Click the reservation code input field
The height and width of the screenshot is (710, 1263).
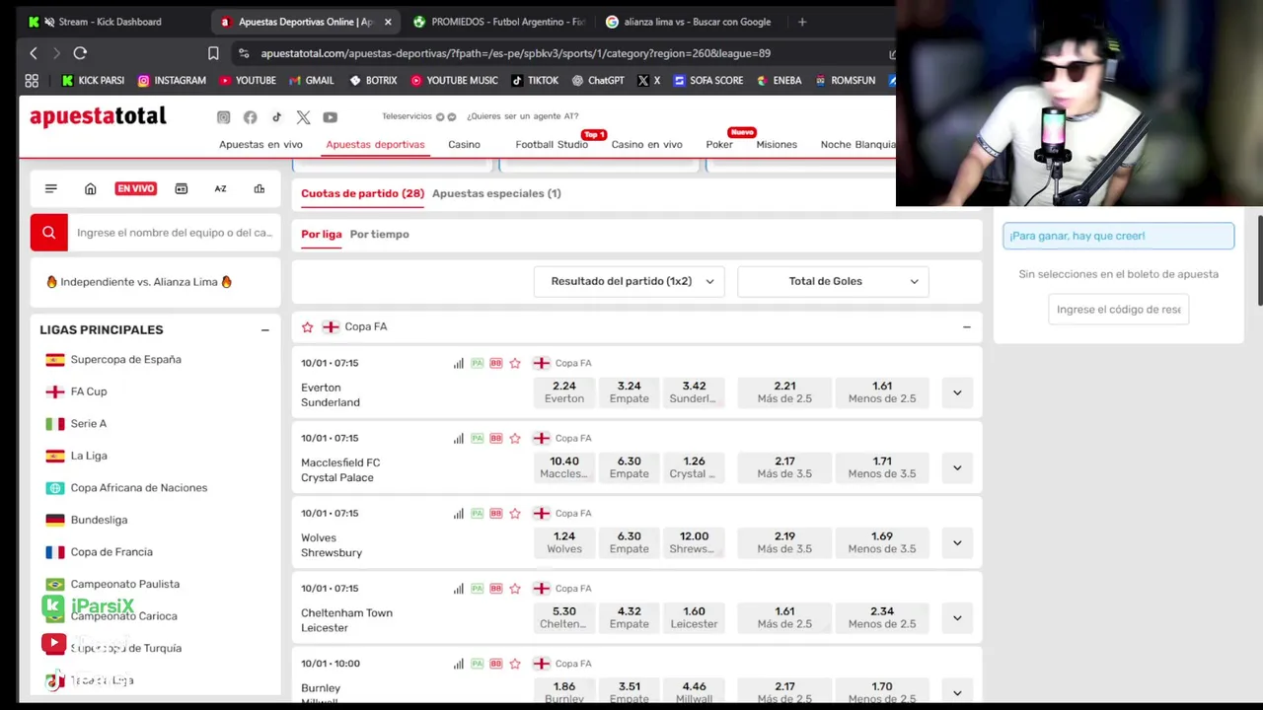1118,310
